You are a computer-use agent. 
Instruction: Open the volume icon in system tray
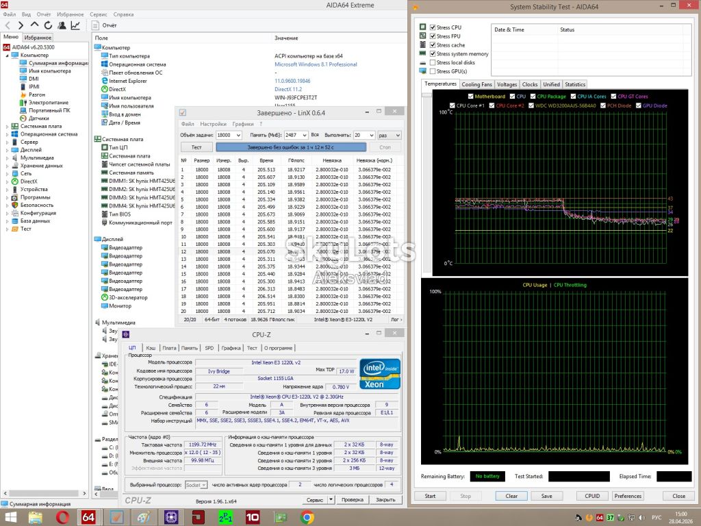[642, 518]
